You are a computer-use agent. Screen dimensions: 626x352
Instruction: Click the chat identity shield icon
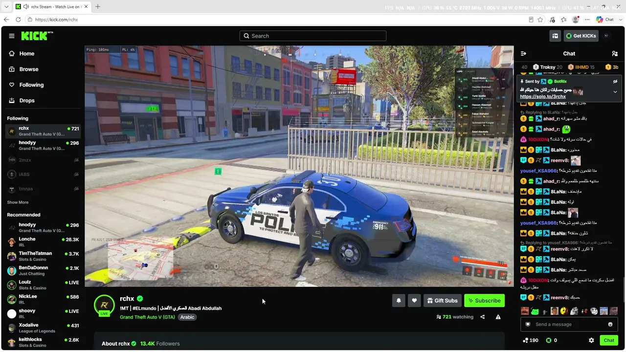(x=528, y=324)
